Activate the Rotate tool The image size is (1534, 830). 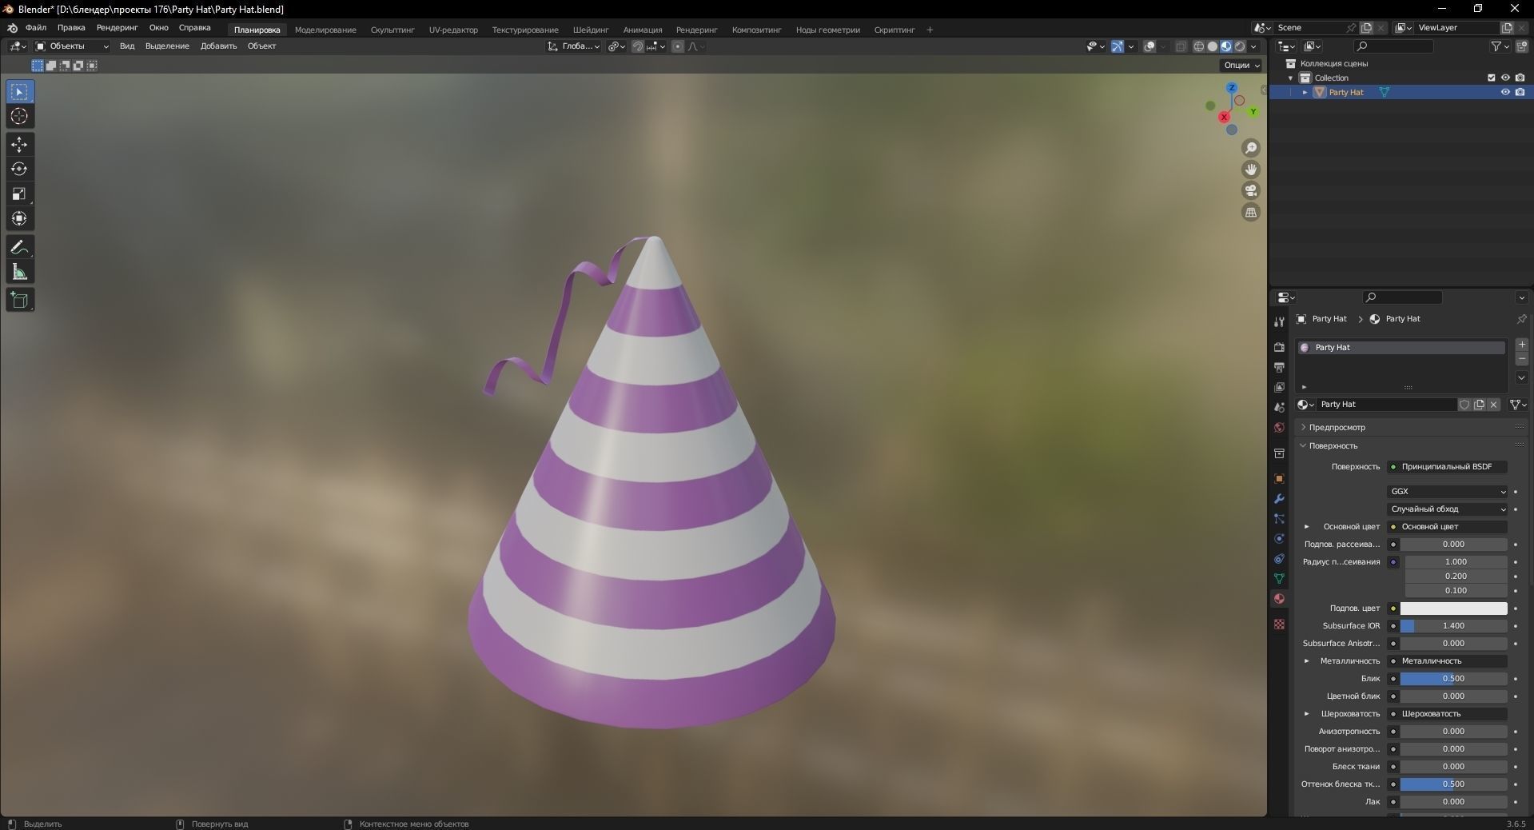(x=19, y=169)
